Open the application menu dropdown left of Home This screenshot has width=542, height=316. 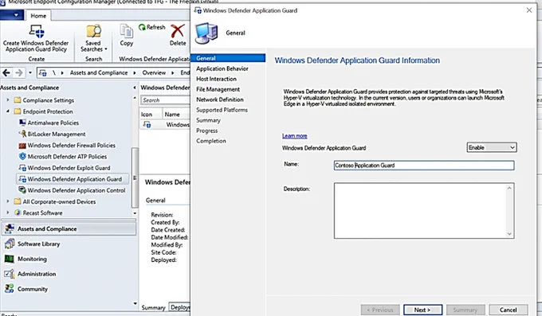12,15
